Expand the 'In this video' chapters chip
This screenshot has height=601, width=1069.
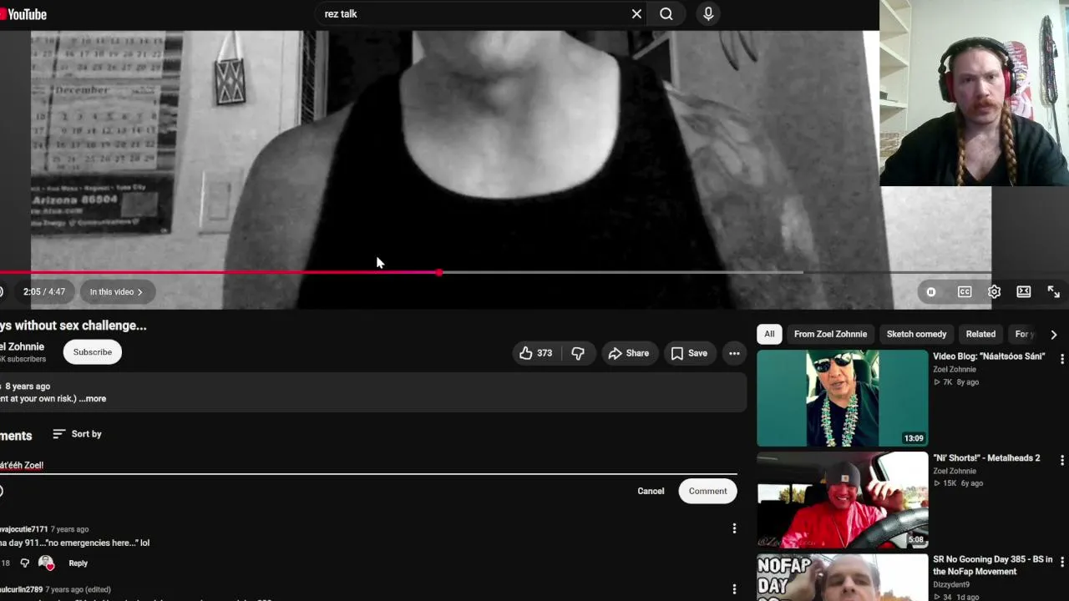pos(116,292)
